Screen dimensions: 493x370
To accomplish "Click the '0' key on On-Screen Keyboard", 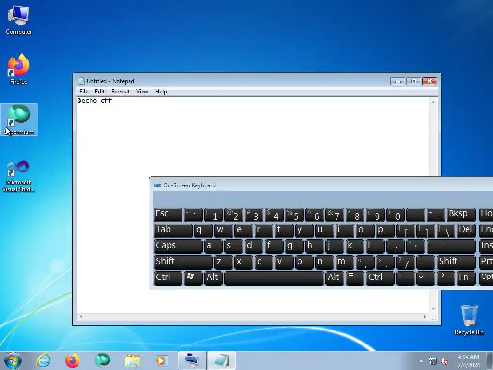I will (395, 214).
